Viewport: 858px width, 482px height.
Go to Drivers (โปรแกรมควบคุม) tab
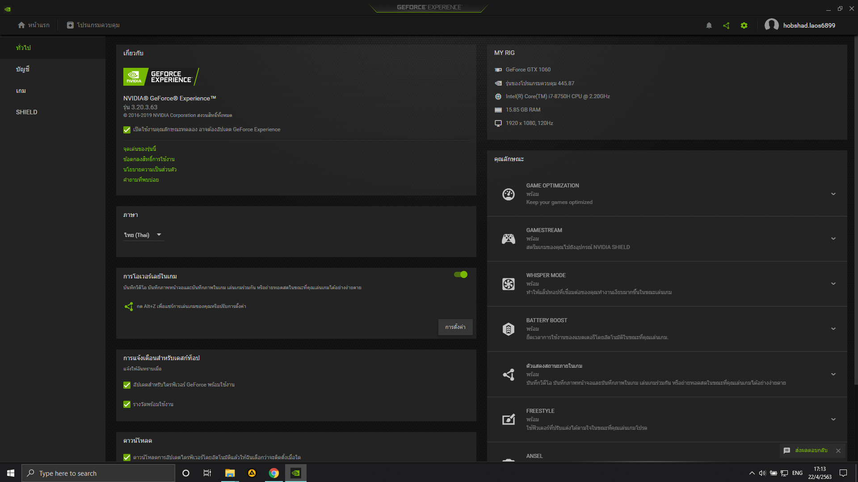click(x=93, y=25)
